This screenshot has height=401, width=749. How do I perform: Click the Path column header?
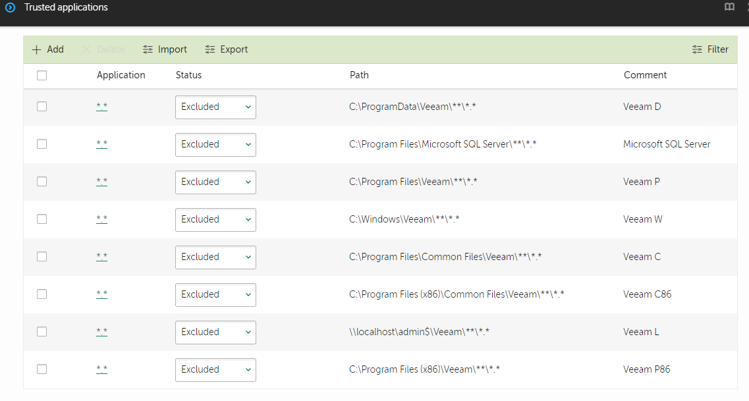point(359,75)
